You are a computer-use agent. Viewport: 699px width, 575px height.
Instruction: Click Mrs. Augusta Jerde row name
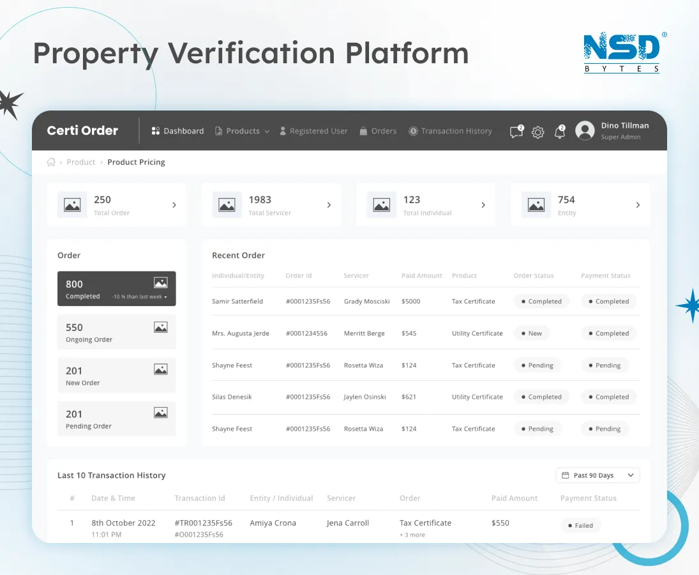coord(241,333)
